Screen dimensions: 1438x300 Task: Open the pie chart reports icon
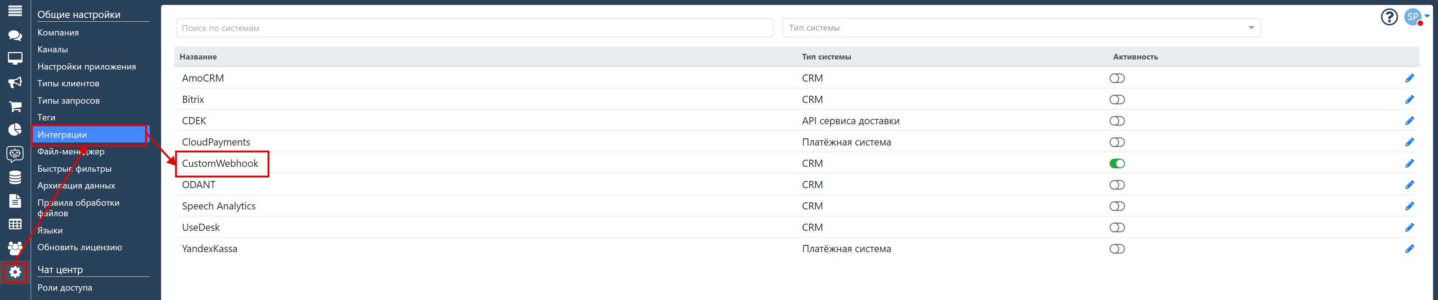pyautogui.click(x=15, y=130)
